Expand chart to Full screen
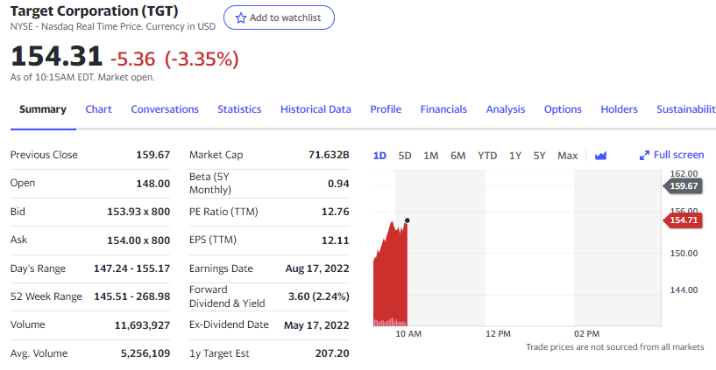This screenshot has height=370, width=716. [672, 155]
